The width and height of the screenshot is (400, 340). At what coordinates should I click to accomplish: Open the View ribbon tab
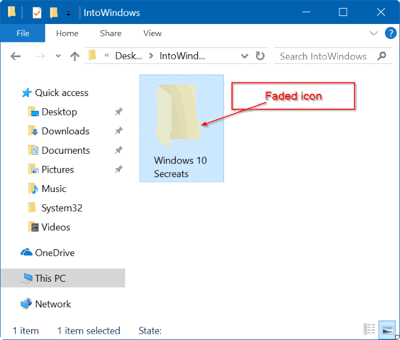[153, 33]
